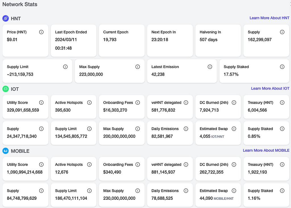The height and width of the screenshot is (208, 291).
Task: Click info icon on HNT Supply Staked card
Action: (282, 67)
